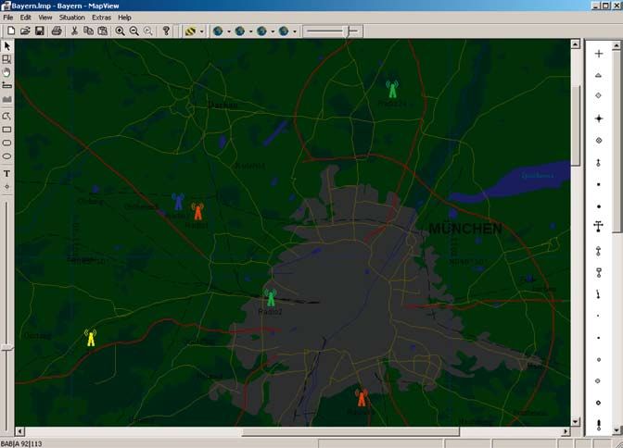Cut the selected object
Image resolution: width=623 pixels, height=448 pixels.
click(74, 31)
